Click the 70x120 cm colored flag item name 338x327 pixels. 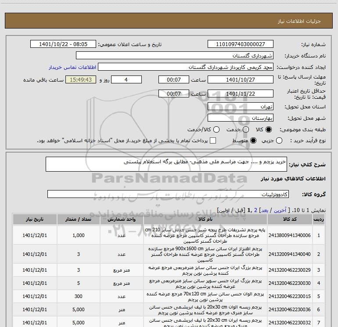(205, 297)
